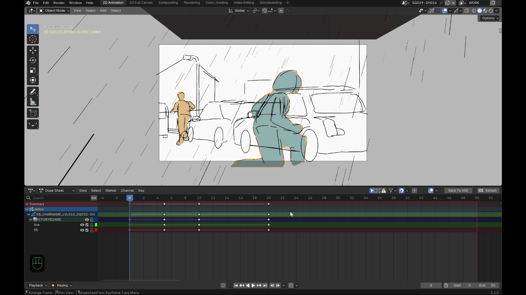
Task: Select the Annotate pencil tool
Action: [33, 92]
